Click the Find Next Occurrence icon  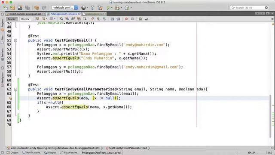pyautogui.click(x=73, y=19)
